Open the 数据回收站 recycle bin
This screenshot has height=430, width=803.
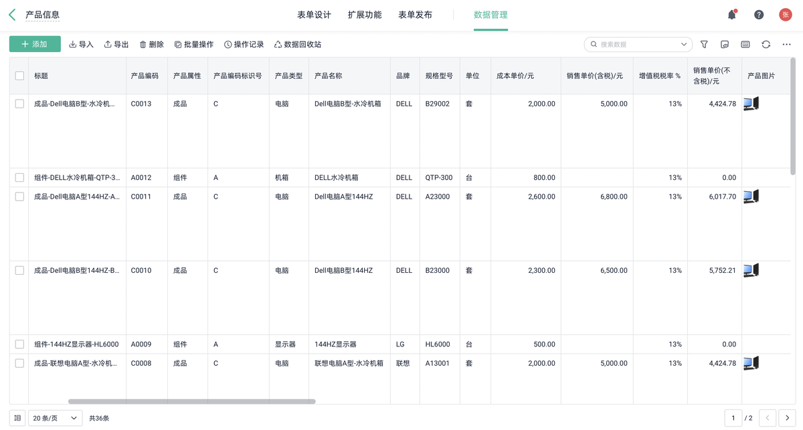pyautogui.click(x=297, y=44)
